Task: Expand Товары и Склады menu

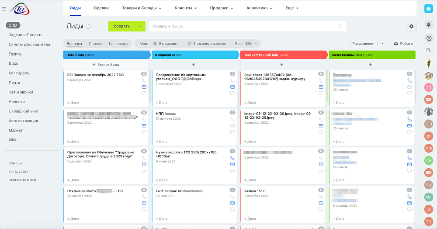Action: point(142,8)
